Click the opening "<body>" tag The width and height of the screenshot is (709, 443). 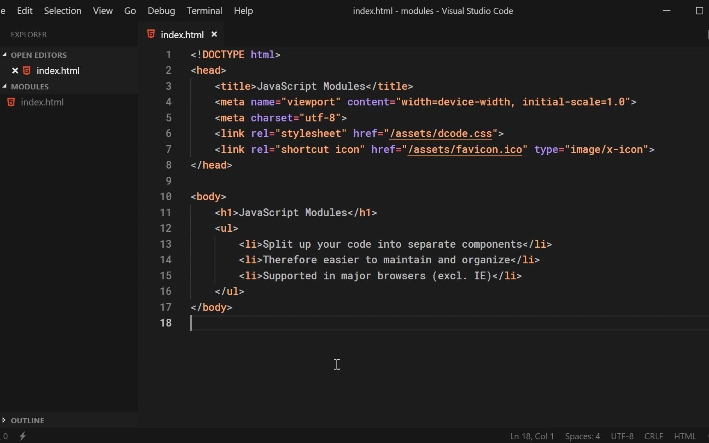pyautogui.click(x=208, y=197)
